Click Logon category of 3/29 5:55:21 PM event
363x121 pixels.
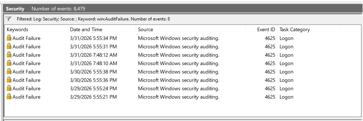point(286,97)
